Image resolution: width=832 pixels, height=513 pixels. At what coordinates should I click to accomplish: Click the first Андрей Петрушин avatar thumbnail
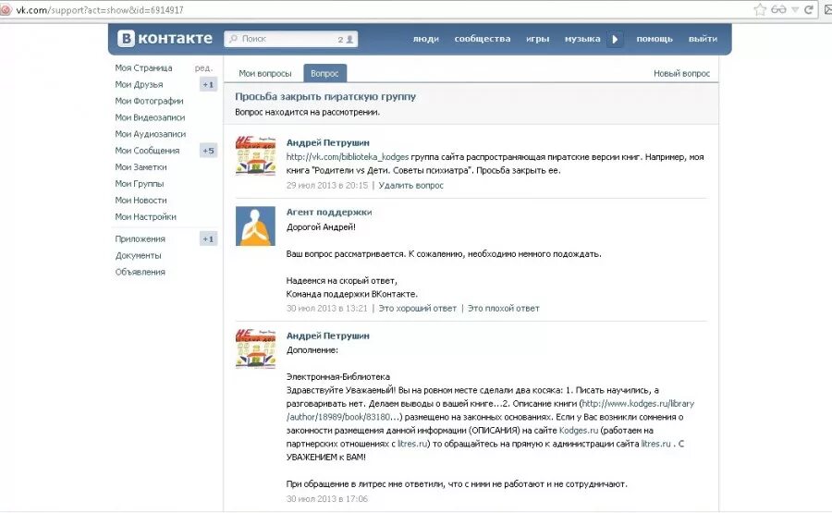tap(255, 155)
